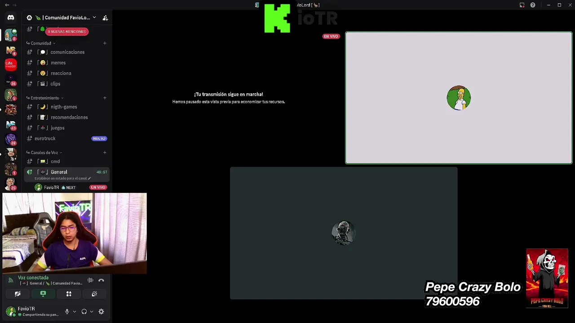
Task: Stop screen sharing with the green screen button
Action: point(43,294)
